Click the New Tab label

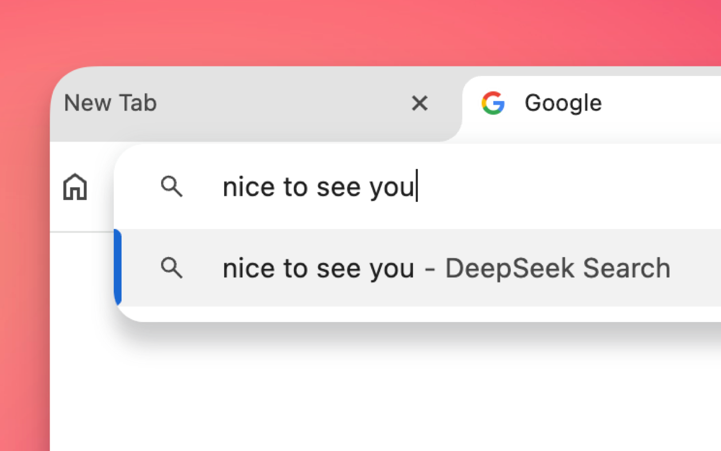[110, 103]
